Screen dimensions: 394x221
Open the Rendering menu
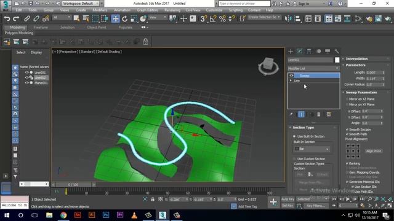pos(172,10)
